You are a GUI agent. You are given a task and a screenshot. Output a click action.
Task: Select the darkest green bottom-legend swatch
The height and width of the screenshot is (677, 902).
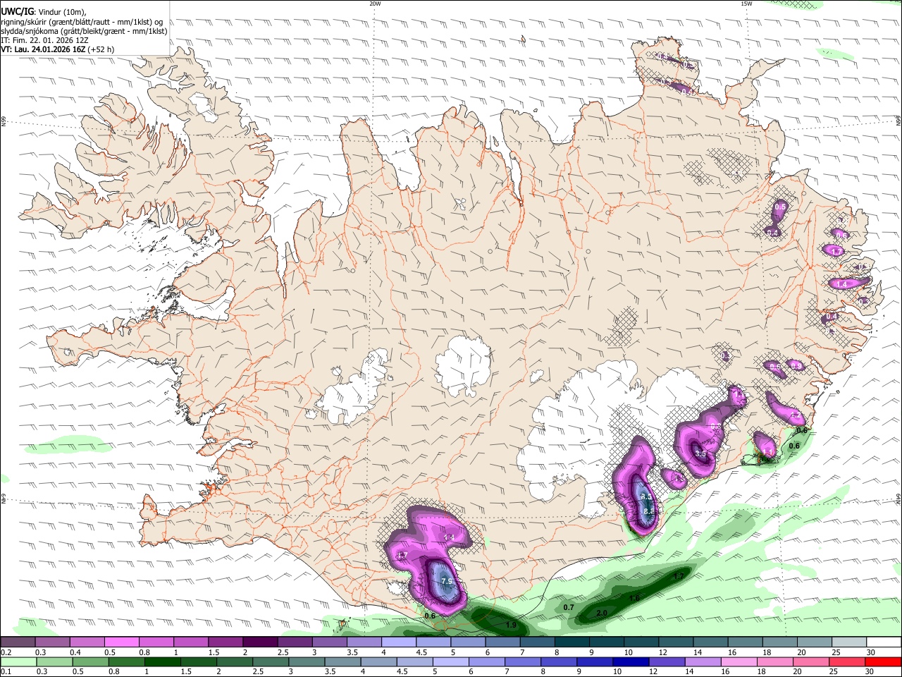click(x=162, y=661)
